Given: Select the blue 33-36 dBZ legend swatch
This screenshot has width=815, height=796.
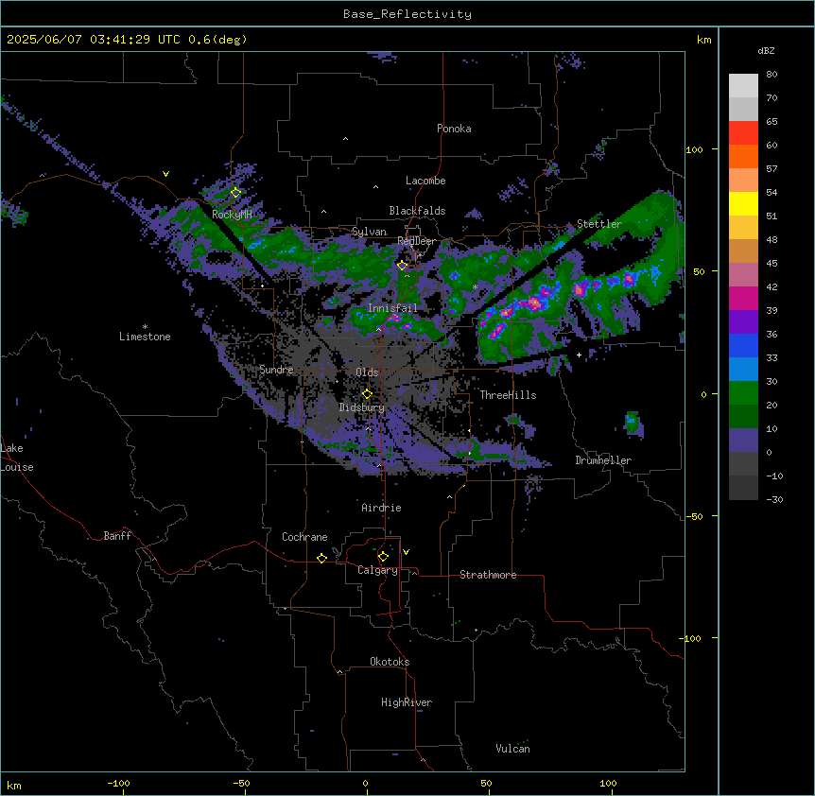Looking at the screenshot, I should (743, 345).
